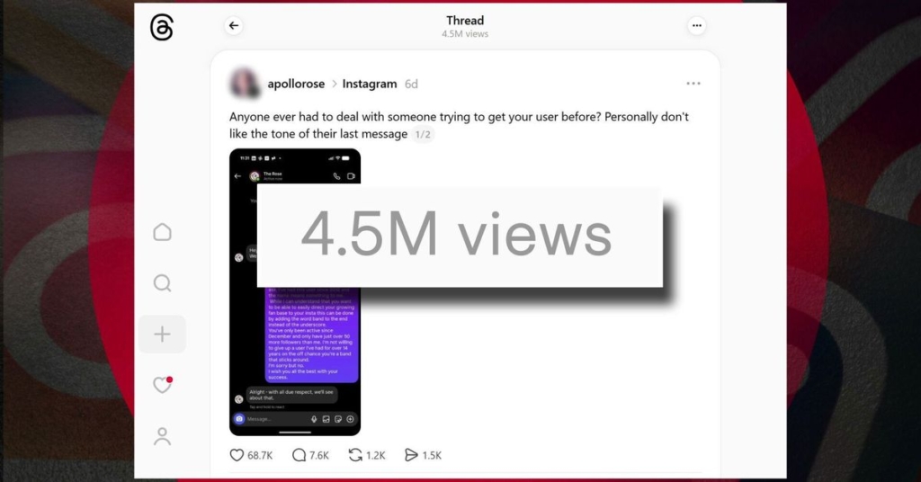Open apollorose profile link
Viewport: 921px width, 482px height.
pyautogui.click(x=296, y=84)
